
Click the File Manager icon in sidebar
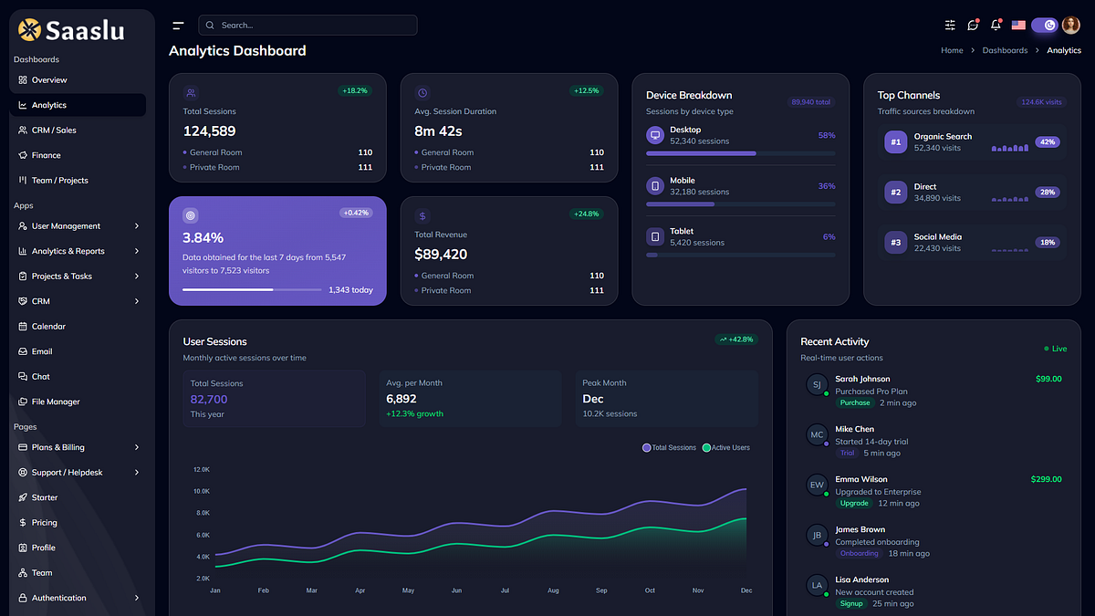click(23, 402)
